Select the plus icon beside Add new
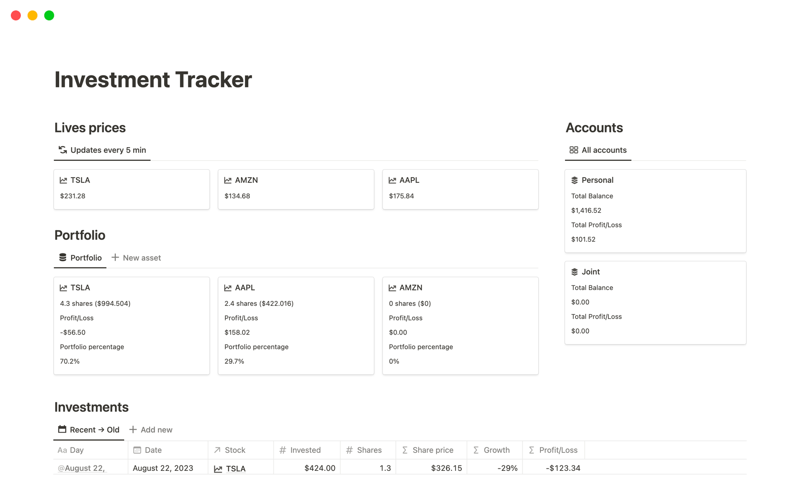 [133, 430]
